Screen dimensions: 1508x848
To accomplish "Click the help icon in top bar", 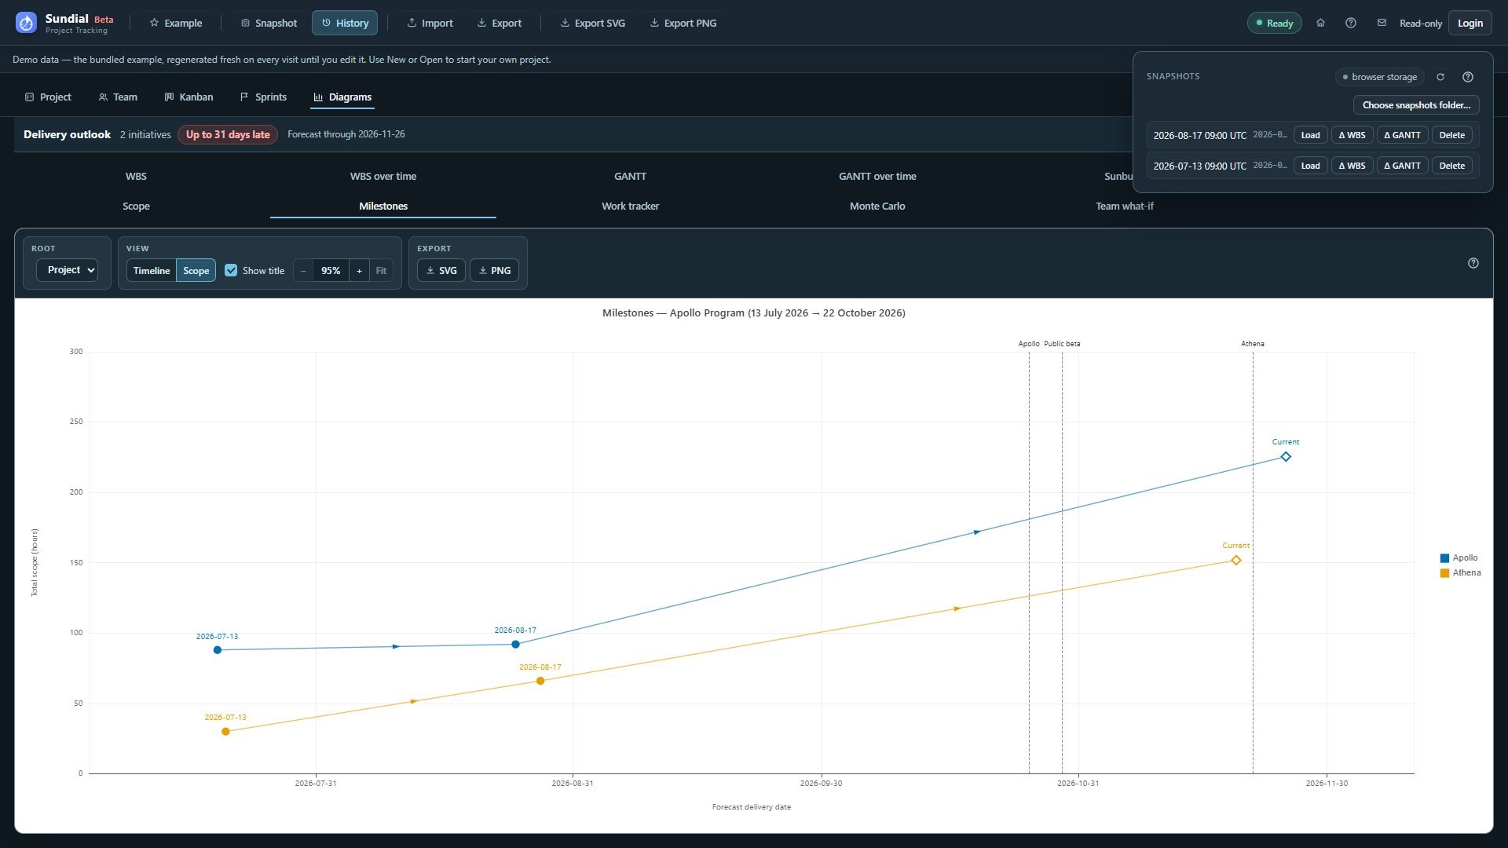I will pyautogui.click(x=1351, y=23).
